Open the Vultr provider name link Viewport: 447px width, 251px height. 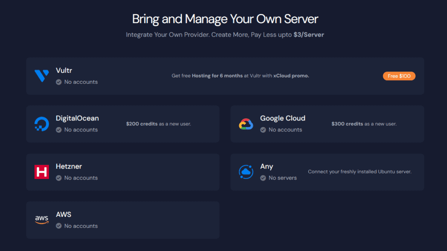(64, 70)
